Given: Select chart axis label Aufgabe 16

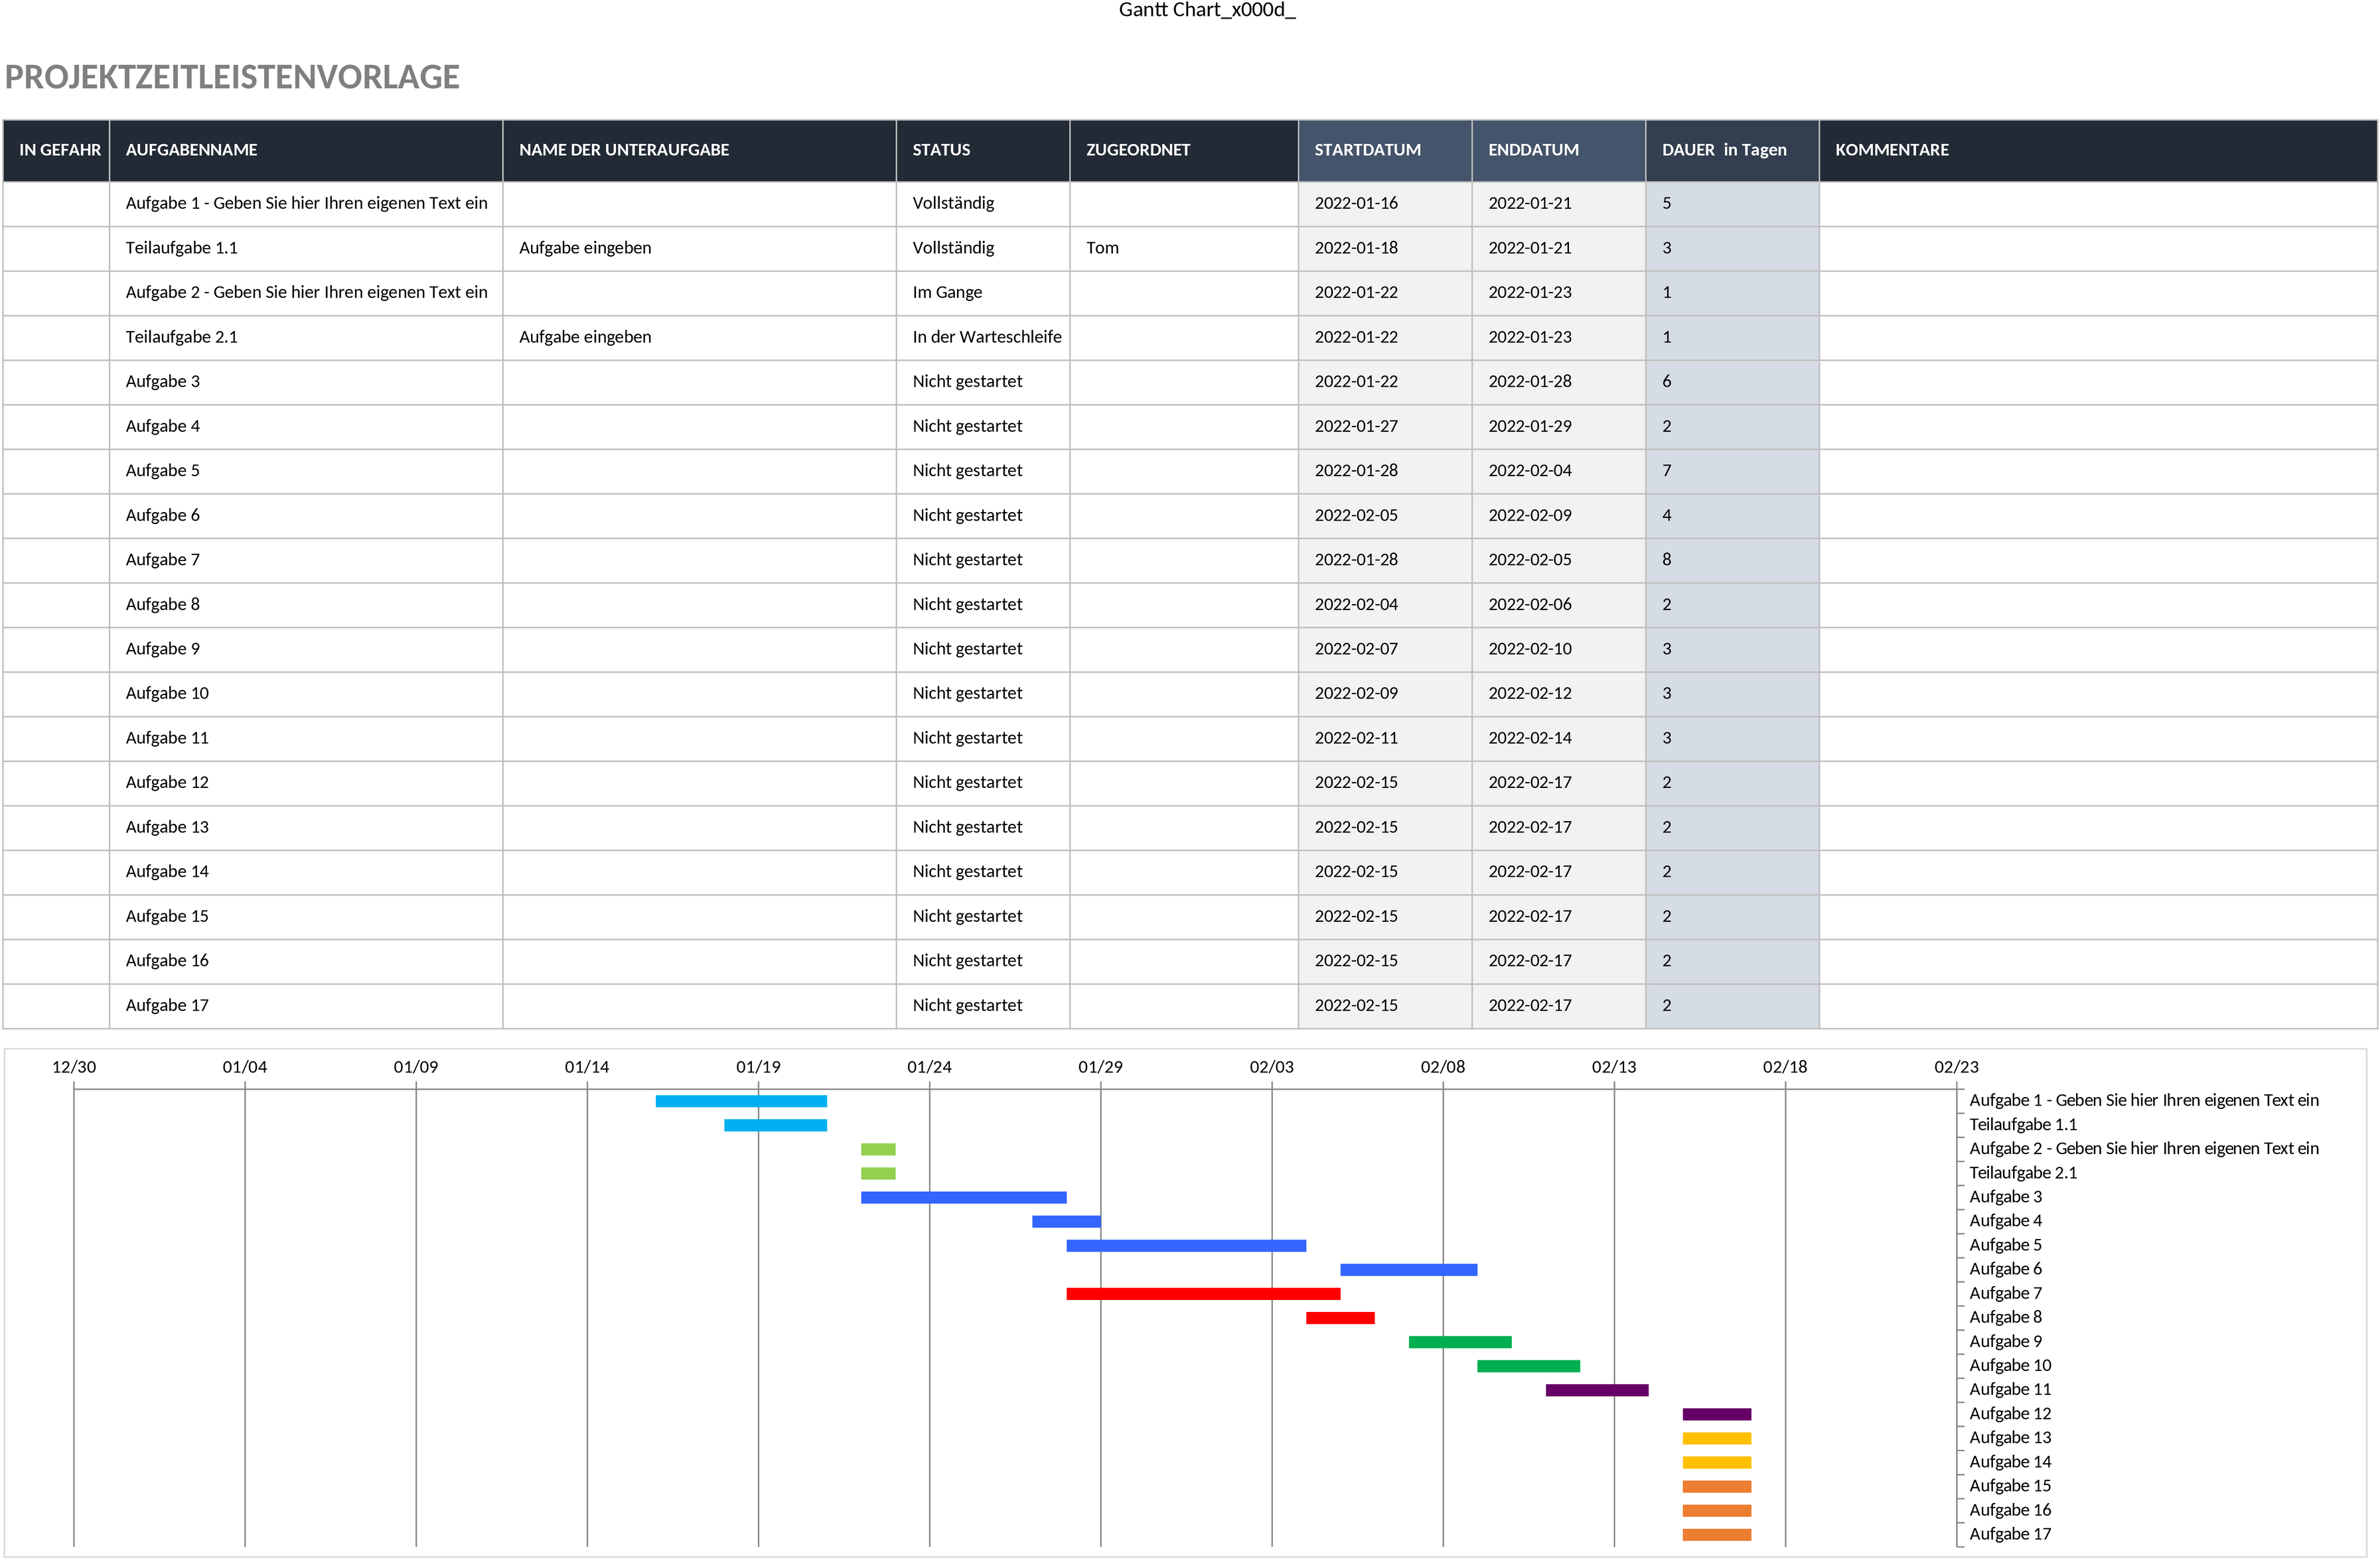Looking at the screenshot, I should (x=2010, y=1511).
